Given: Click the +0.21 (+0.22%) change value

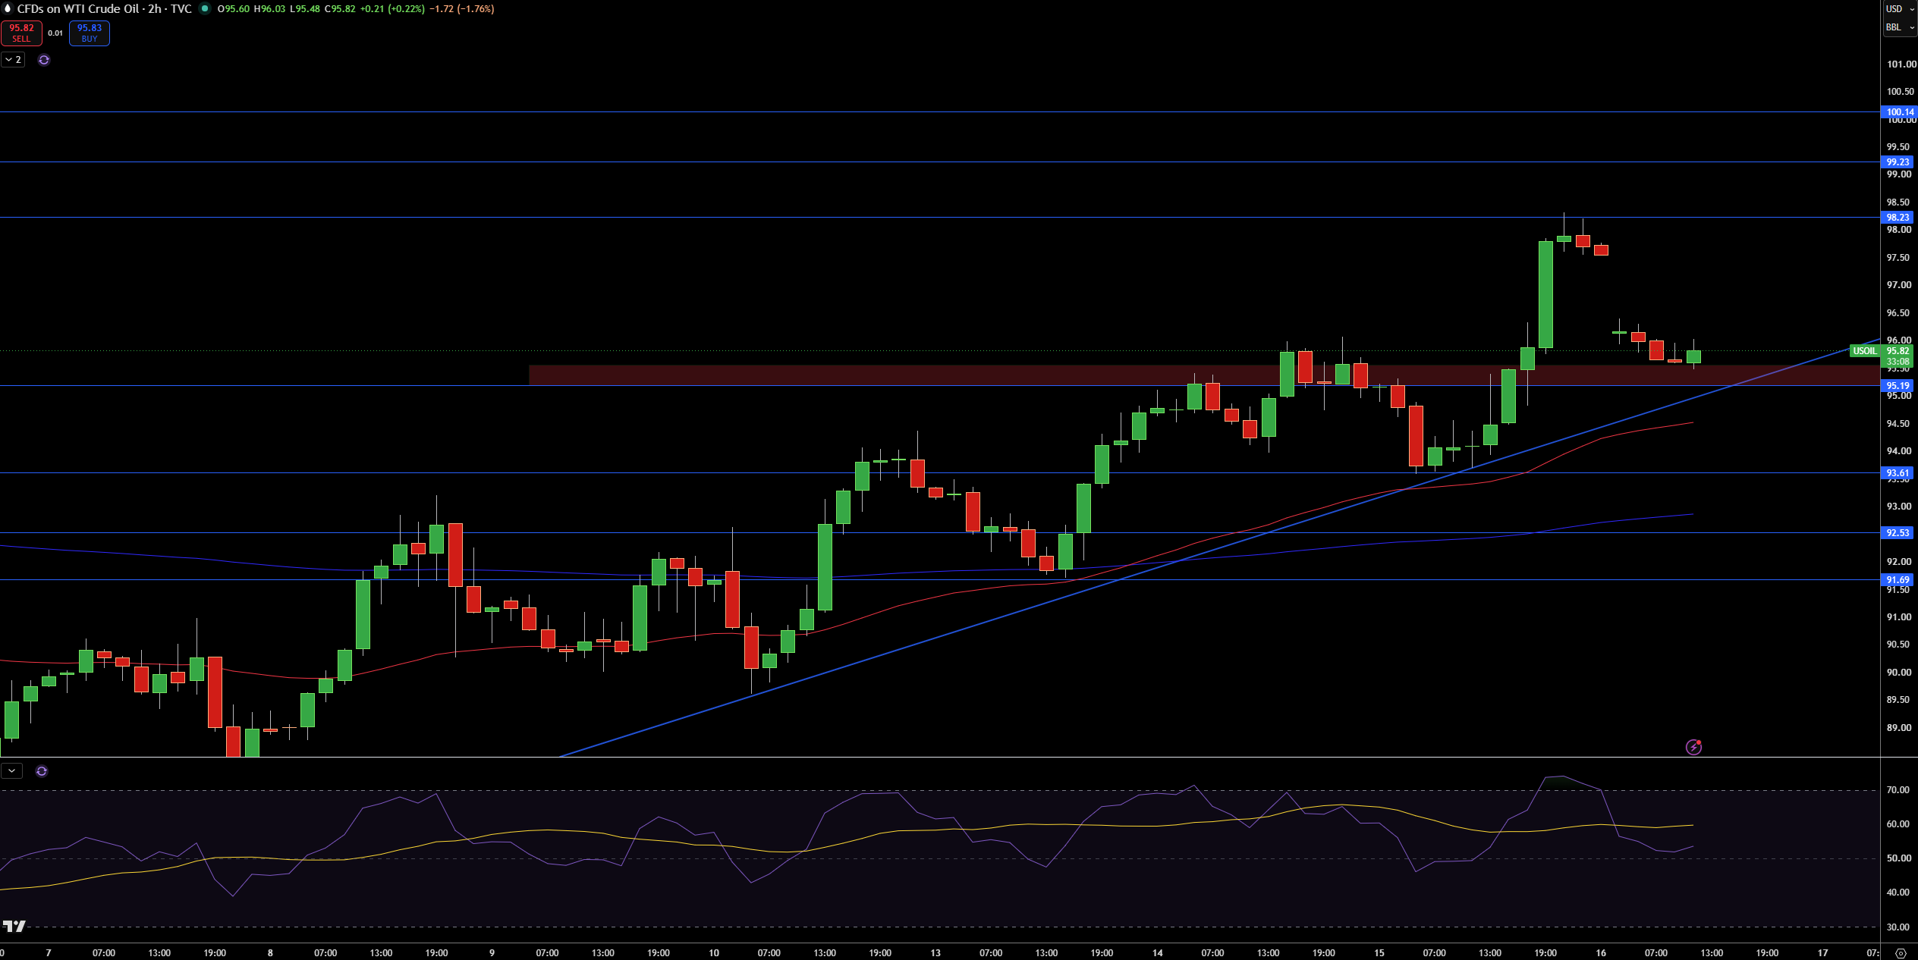Looking at the screenshot, I should coord(392,9).
